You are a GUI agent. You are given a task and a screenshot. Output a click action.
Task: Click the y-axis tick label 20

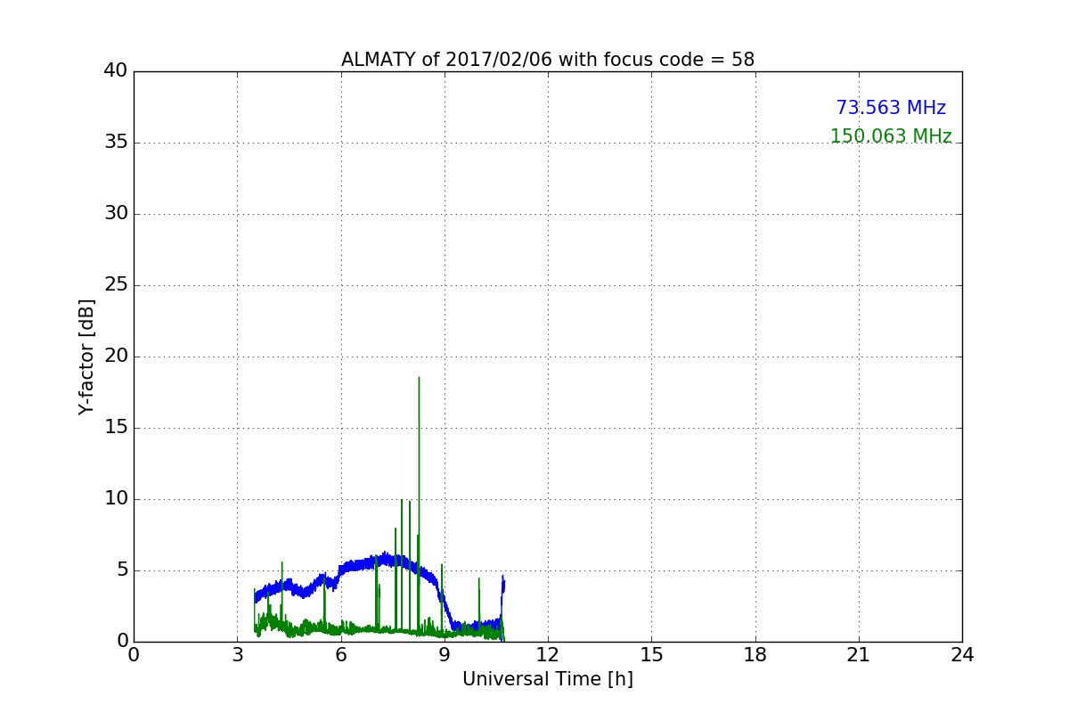pyautogui.click(x=116, y=356)
